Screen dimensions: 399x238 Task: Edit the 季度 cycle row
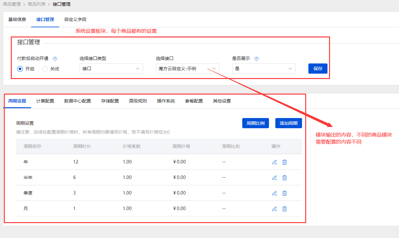click(x=275, y=193)
